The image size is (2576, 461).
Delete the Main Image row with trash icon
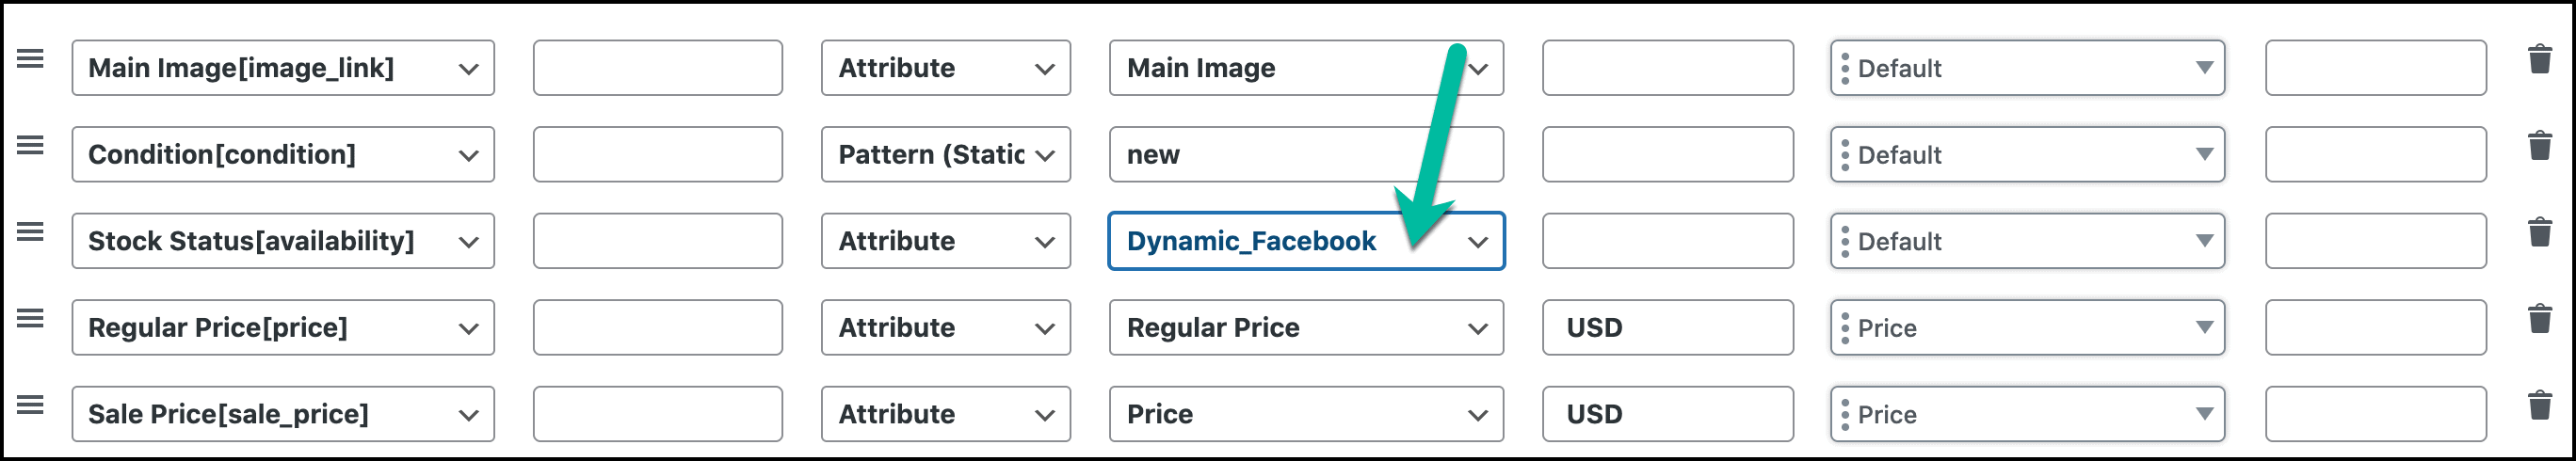(2539, 59)
